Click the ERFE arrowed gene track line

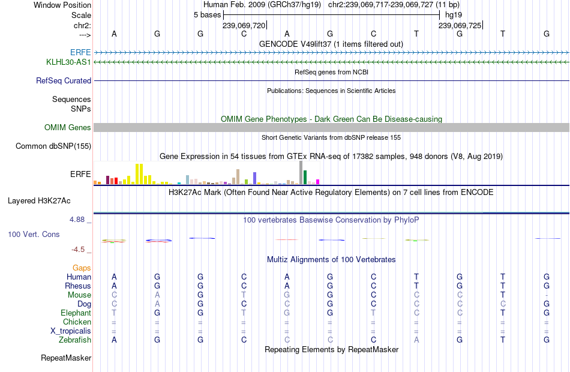[x=331, y=53]
